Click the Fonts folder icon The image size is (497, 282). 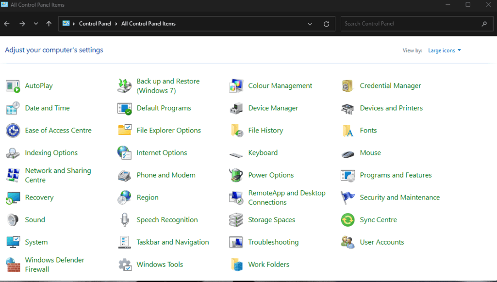[x=348, y=131]
